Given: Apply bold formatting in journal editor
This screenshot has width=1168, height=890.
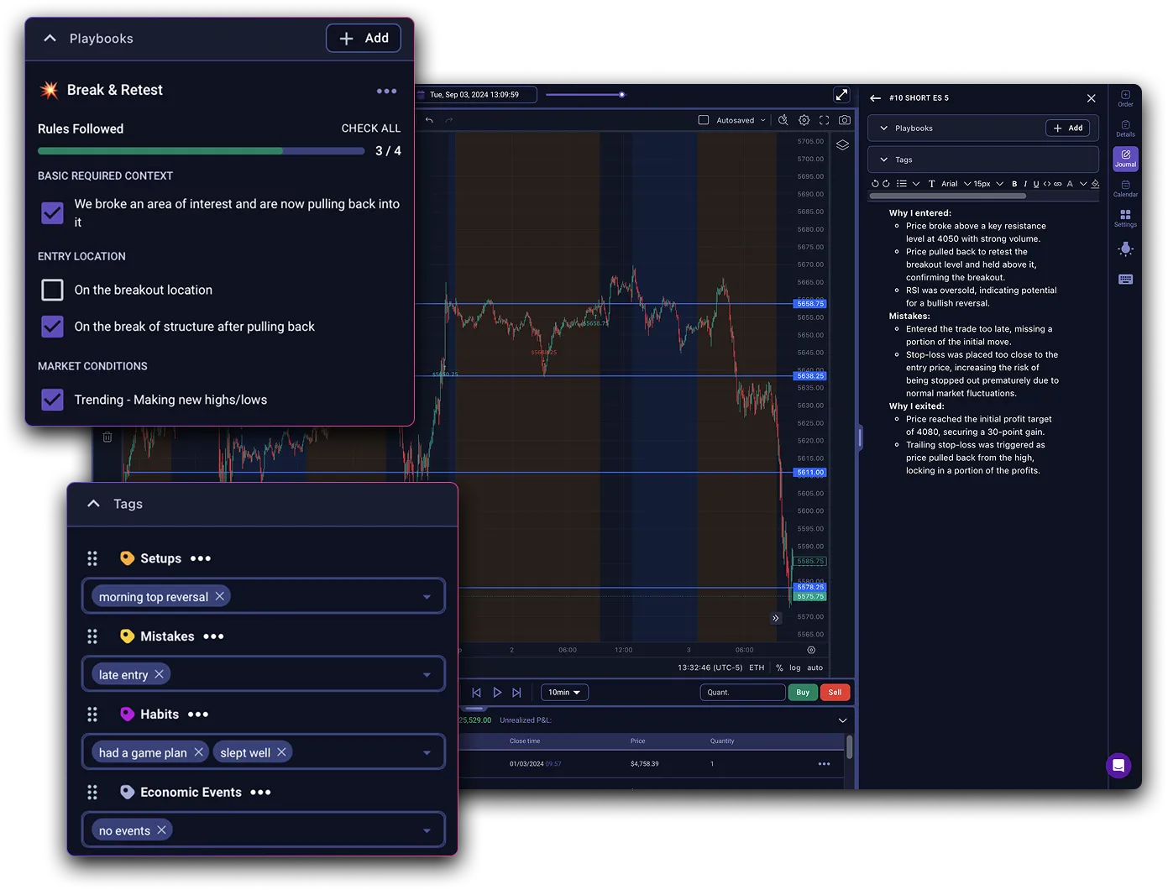Looking at the screenshot, I should pyautogui.click(x=1014, y=184).
